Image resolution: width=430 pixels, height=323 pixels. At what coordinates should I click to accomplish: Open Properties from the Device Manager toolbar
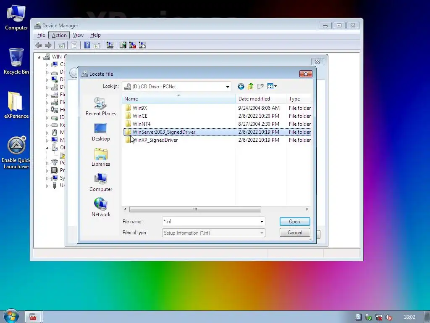click(x=74, y=45)
